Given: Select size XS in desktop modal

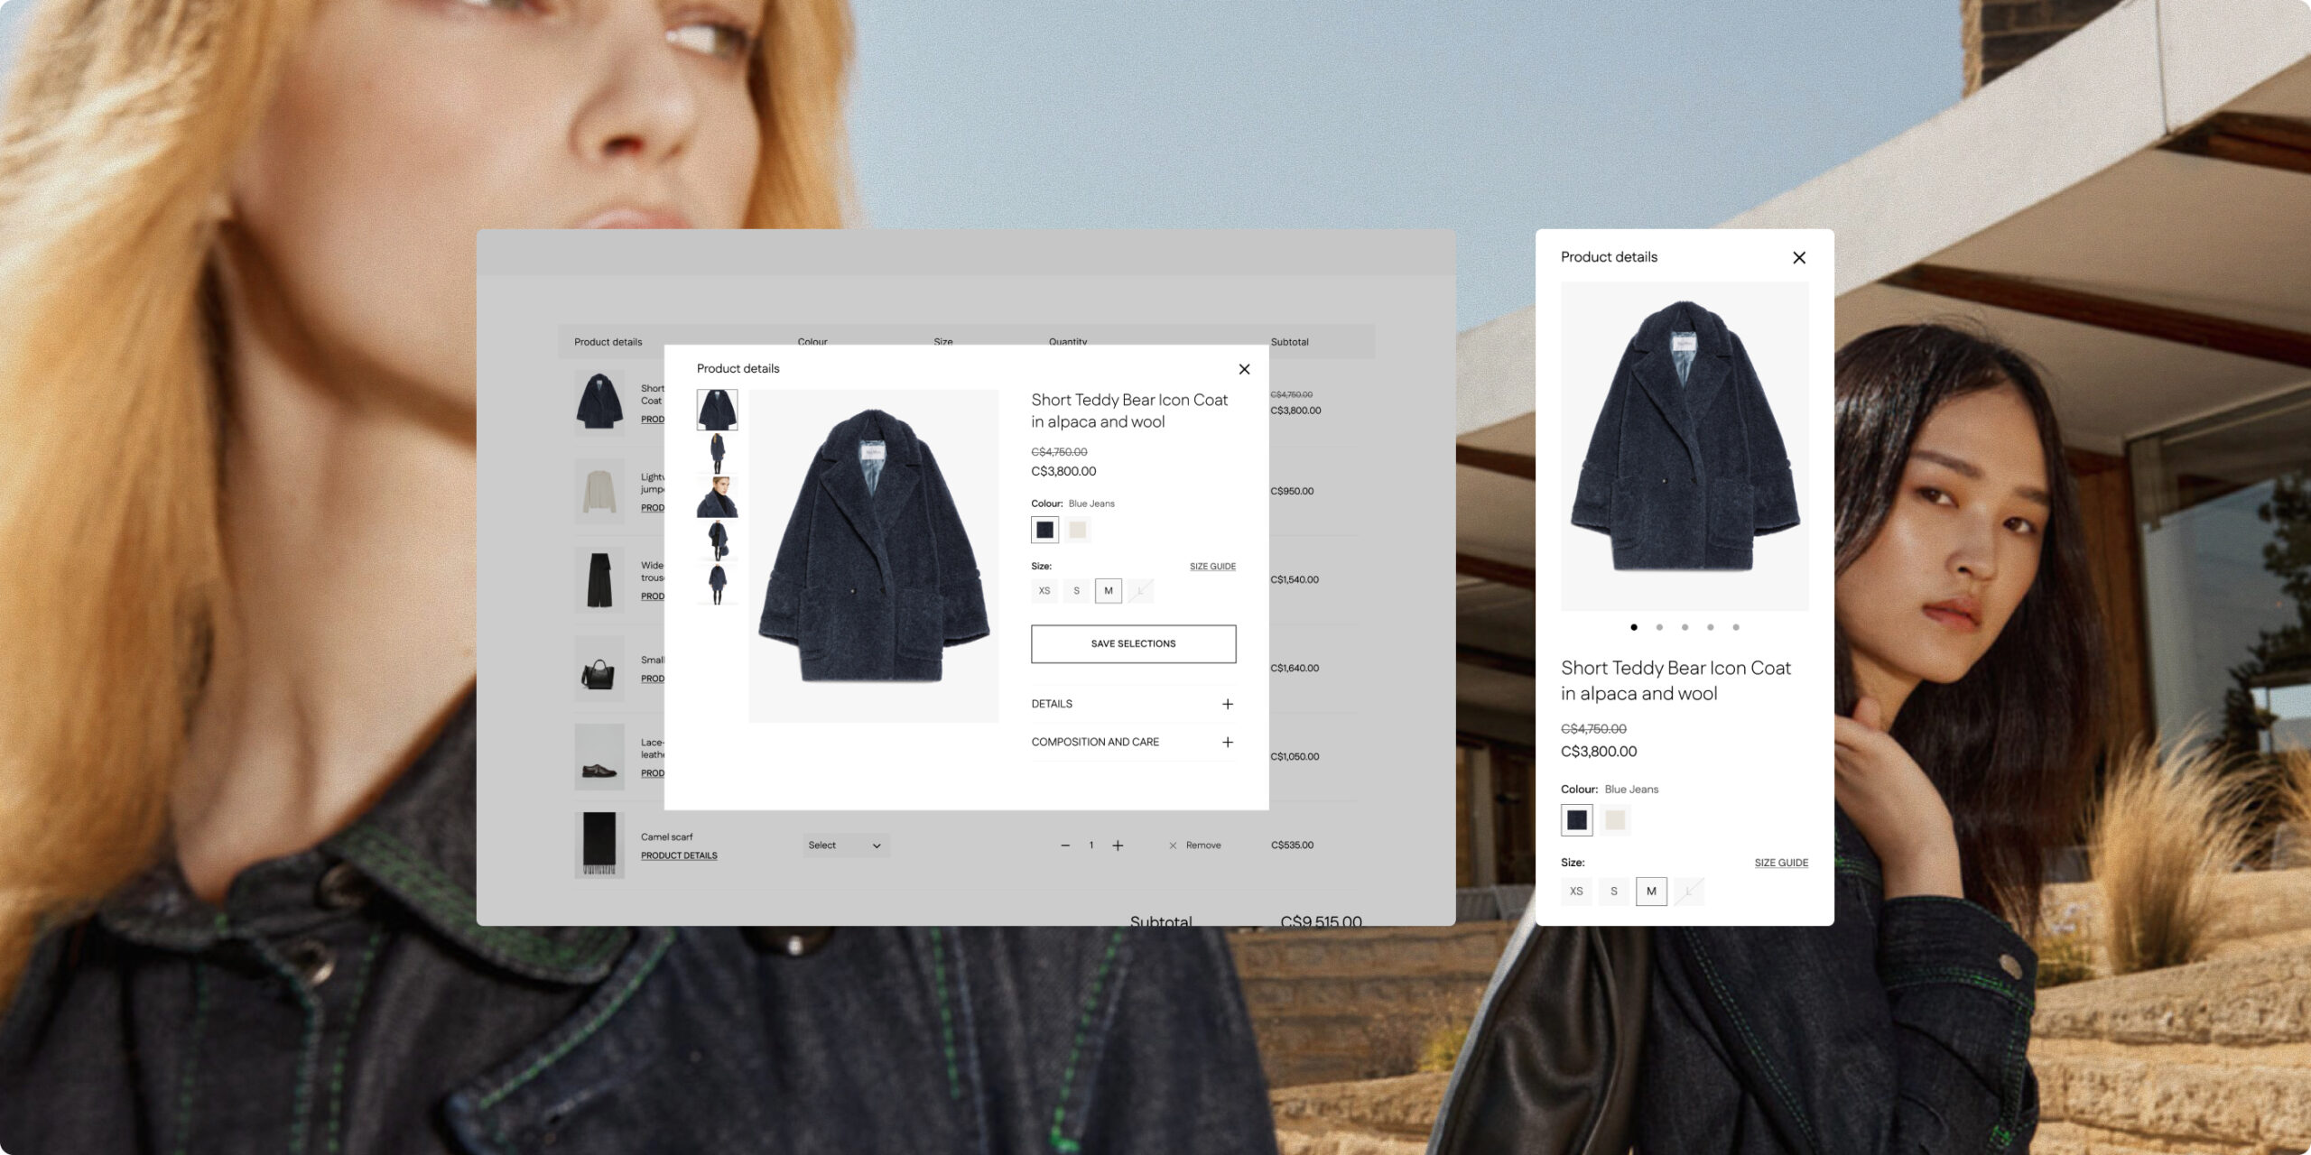Looking at the screenshot, I should click(1044, 591).
